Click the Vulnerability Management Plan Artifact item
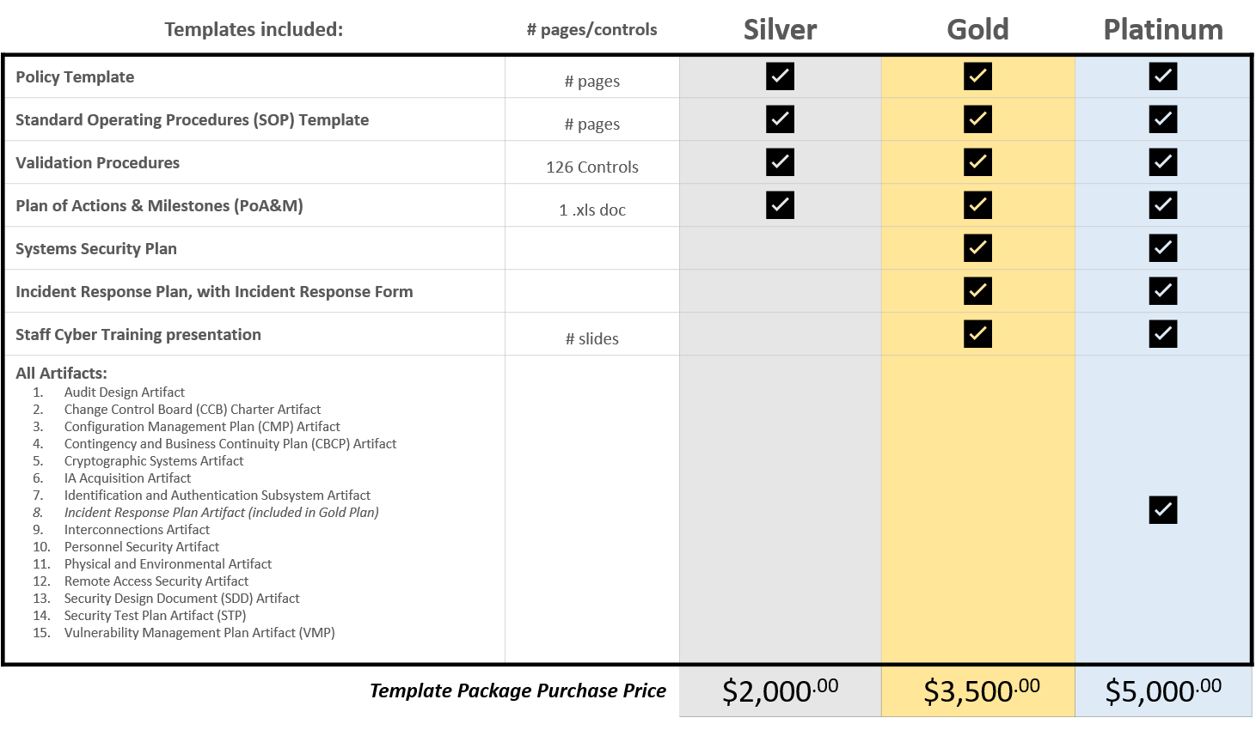The height and width of the screenshot is (730, 1256). click(x=199, y=633)
